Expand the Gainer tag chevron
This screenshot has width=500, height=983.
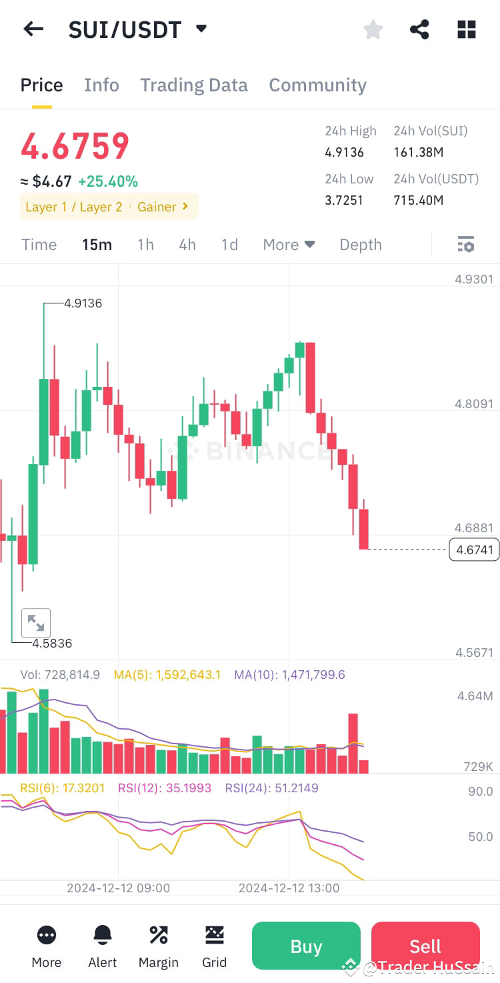183,207
